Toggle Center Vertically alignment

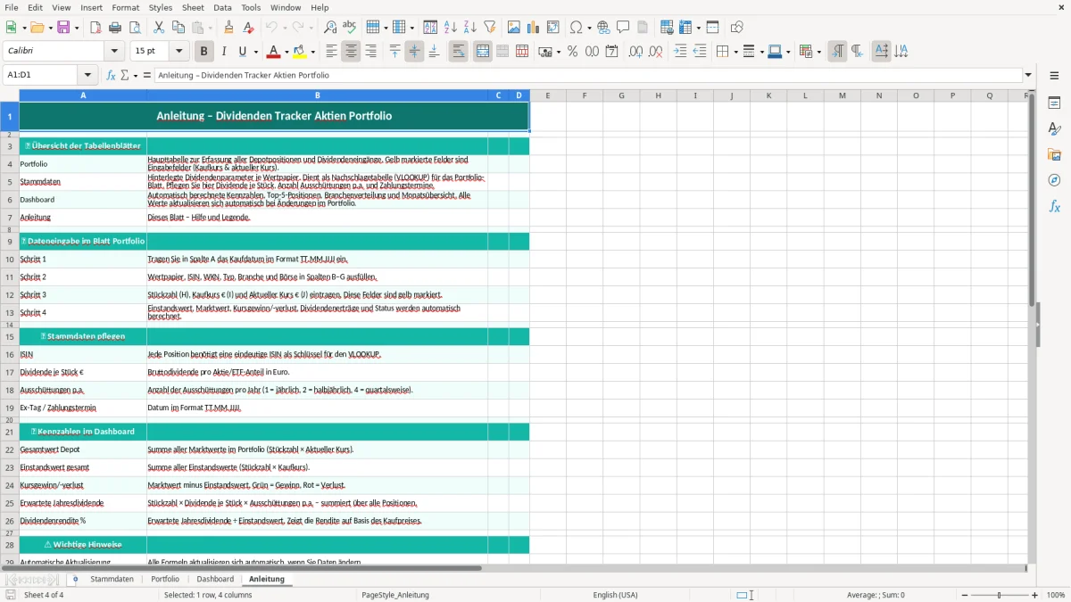click(x=414, y=52)
